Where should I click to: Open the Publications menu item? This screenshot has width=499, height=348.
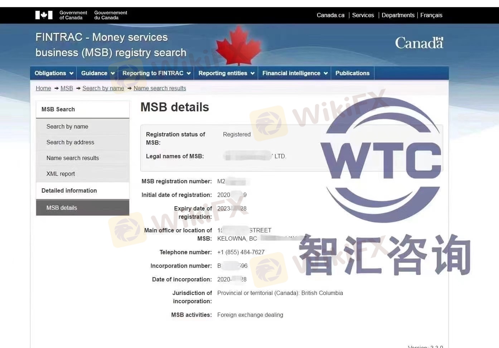pos(352,73)
